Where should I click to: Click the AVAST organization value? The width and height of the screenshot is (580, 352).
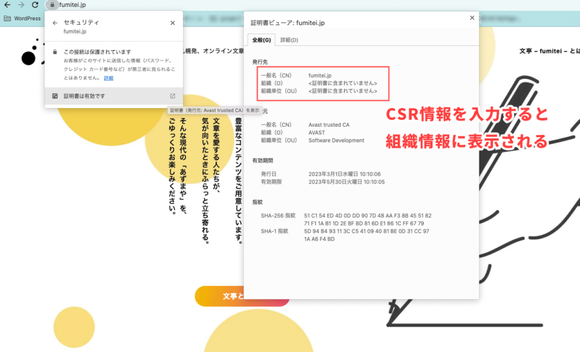[x=317, y=133]
